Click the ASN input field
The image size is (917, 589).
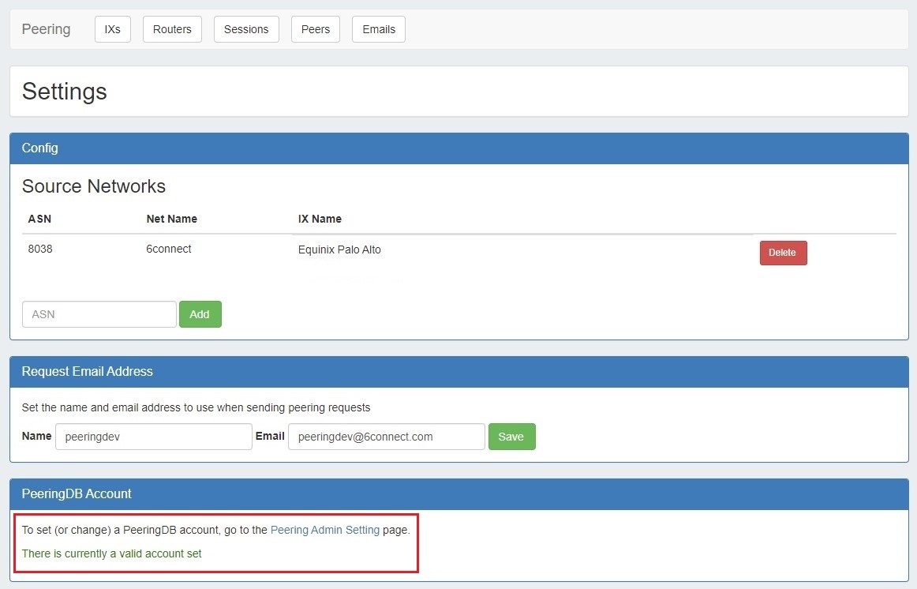pos(99,314)
